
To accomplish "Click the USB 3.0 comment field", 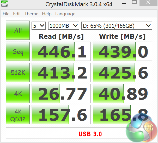I will (x=79, y=133).
